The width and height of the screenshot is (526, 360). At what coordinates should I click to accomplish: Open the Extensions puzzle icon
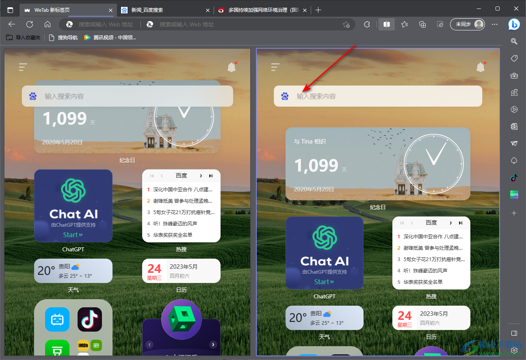click(367, 24)
